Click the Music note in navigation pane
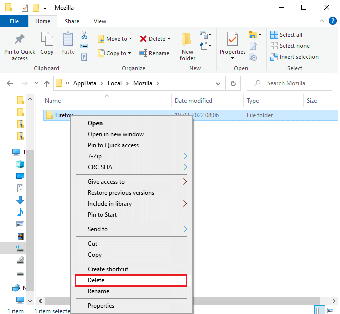This screenshot has width=340, height=314. point(20,212)
